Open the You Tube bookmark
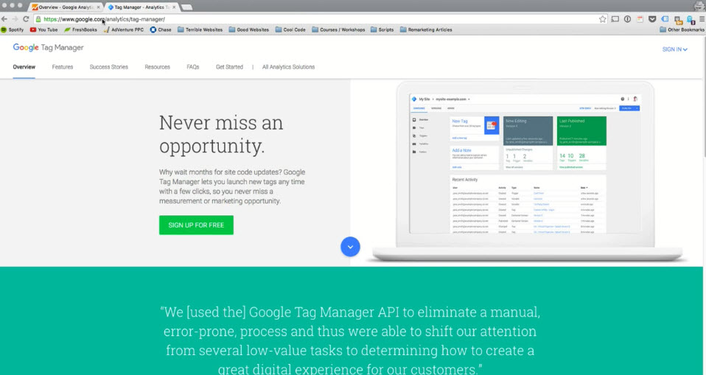The width and height of the screenshot is (706, 375). [43, 29]
